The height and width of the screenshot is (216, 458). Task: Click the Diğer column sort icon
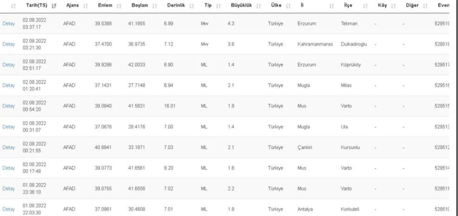[x=425, y=6]
